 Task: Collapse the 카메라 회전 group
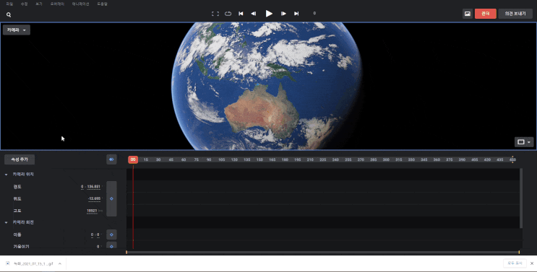click(7, 222)
